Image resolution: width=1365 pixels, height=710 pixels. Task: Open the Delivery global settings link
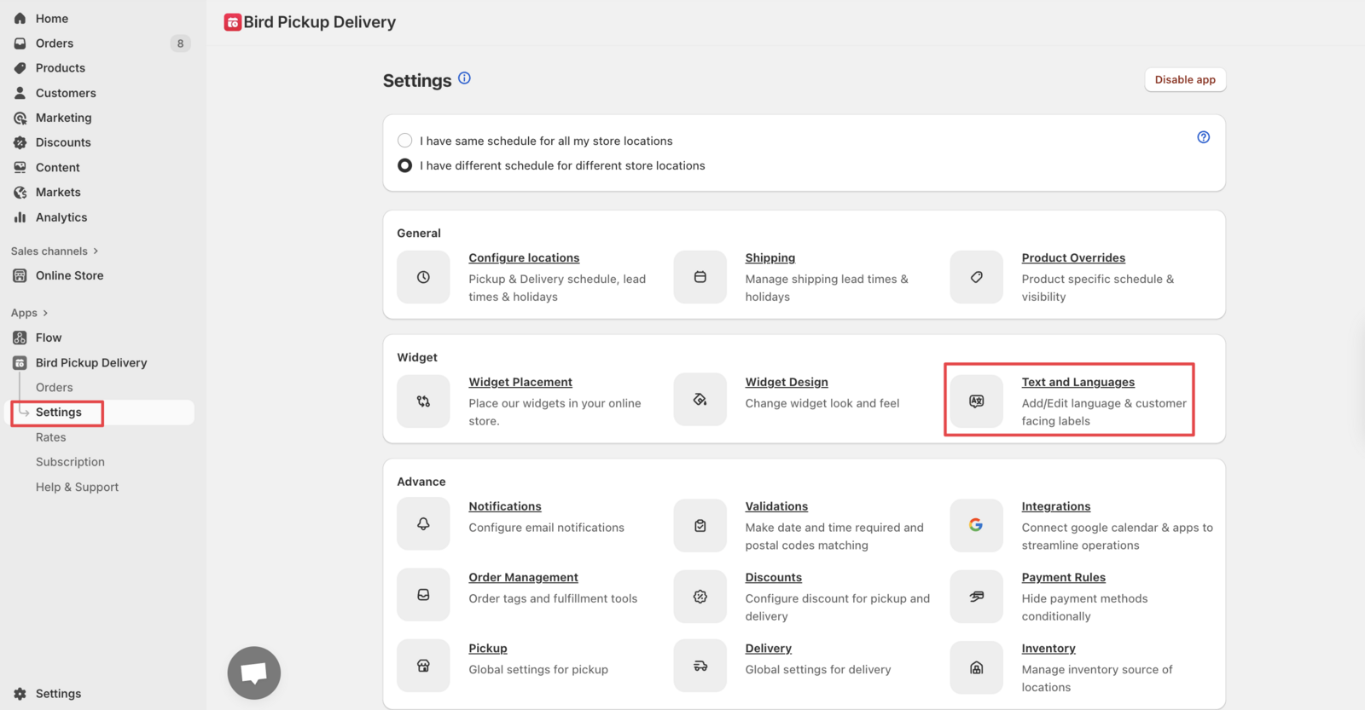[769, 648]
